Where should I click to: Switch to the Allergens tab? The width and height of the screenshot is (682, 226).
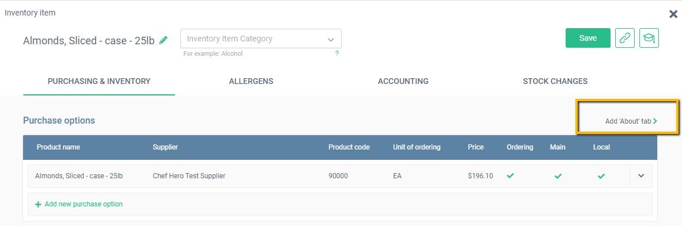click(x=251, y=81)
